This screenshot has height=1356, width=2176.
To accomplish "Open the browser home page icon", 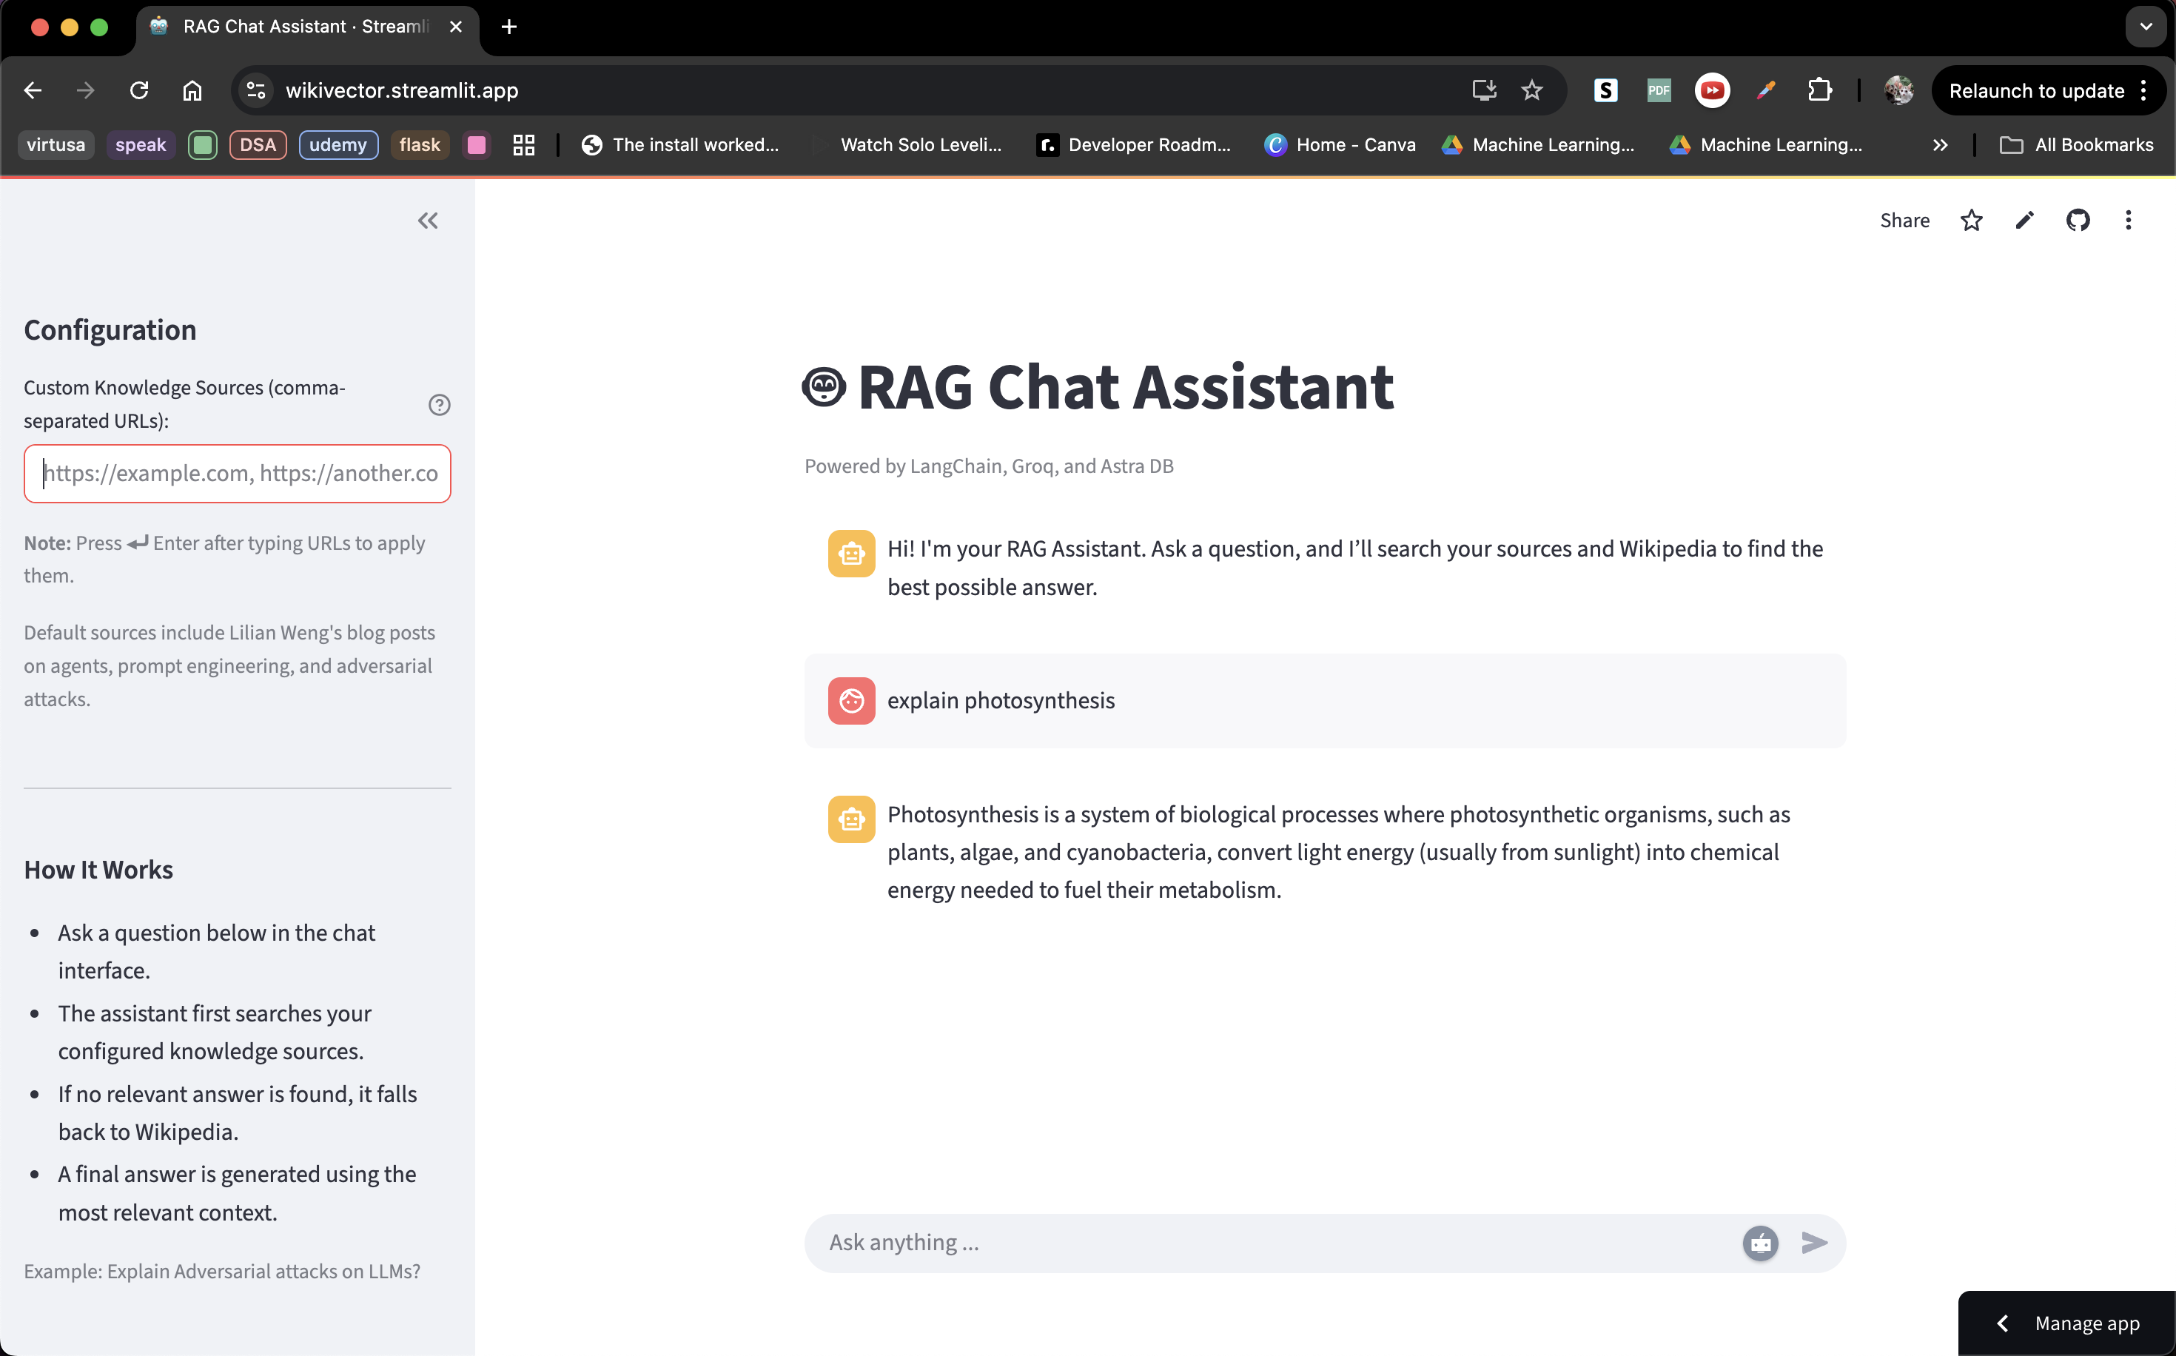I will 192,90.
